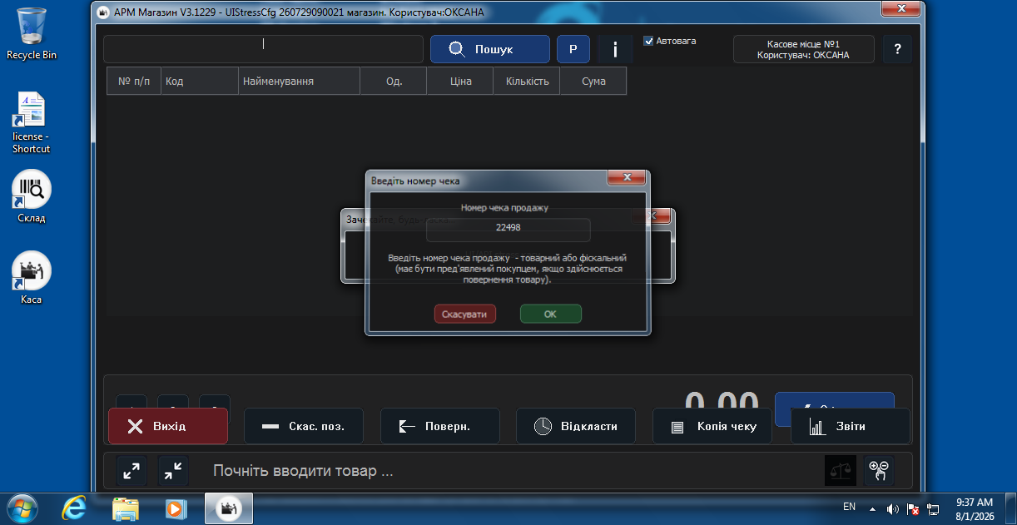The image size is (1017, 525).
Task: Click the Сума column header
Action: point(593,82)
